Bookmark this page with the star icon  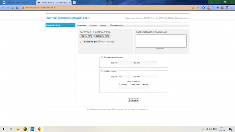198,8
